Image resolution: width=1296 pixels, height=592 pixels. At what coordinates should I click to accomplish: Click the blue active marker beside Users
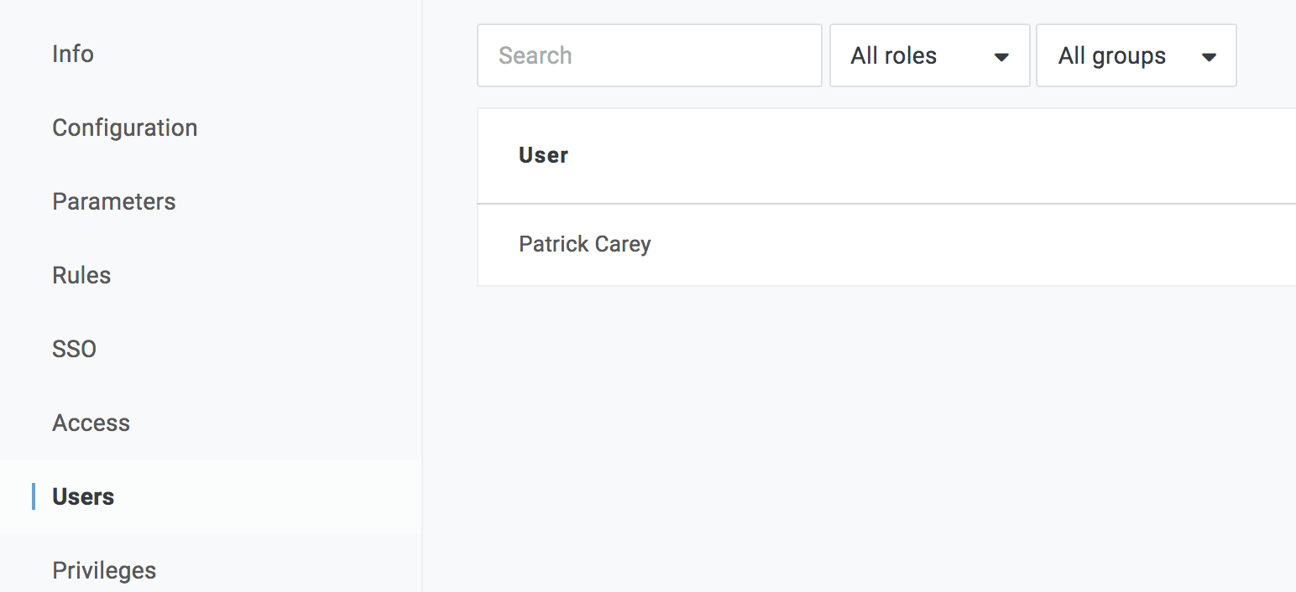pyautogui.click(x=34, y=496)
